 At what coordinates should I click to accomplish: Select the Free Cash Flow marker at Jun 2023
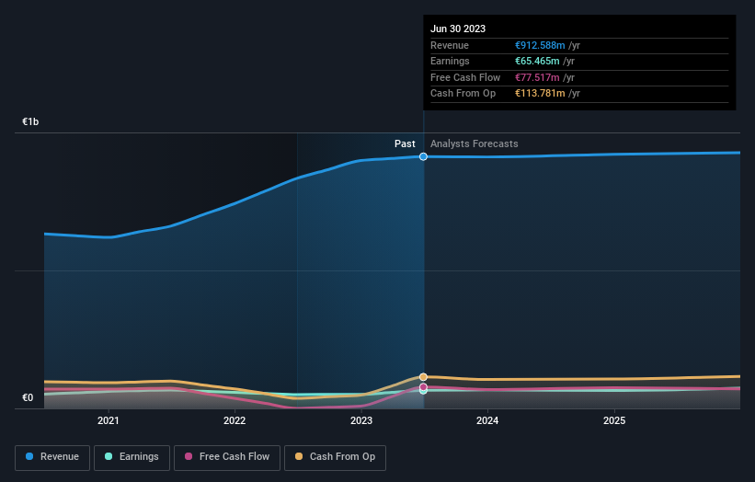(x=423, y=386)
